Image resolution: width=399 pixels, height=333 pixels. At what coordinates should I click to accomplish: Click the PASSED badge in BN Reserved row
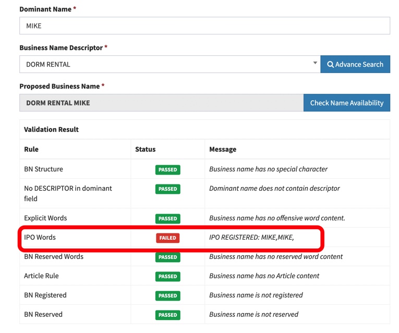coord(167,315)
